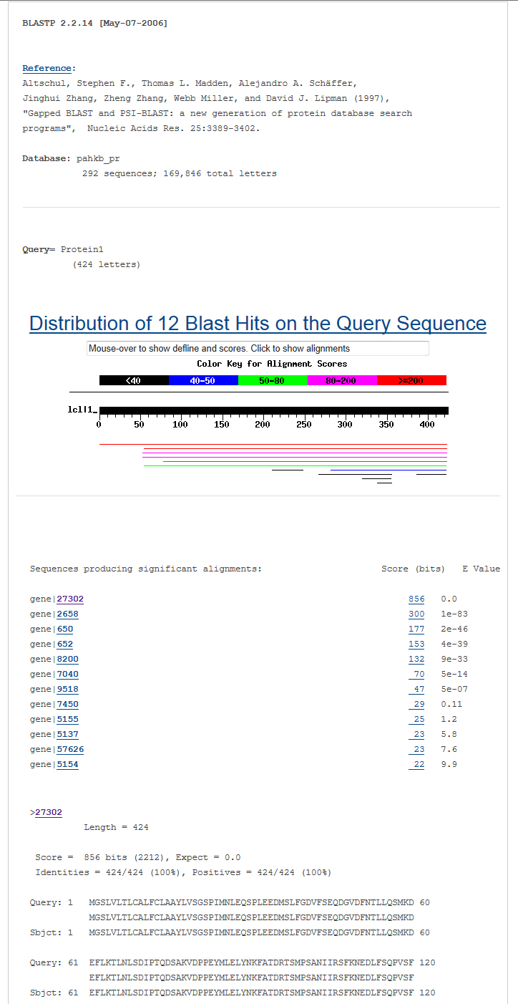Jump to alignment via score 856
The width and height of the screenshot is (518, 1004).
coord(416,599)
